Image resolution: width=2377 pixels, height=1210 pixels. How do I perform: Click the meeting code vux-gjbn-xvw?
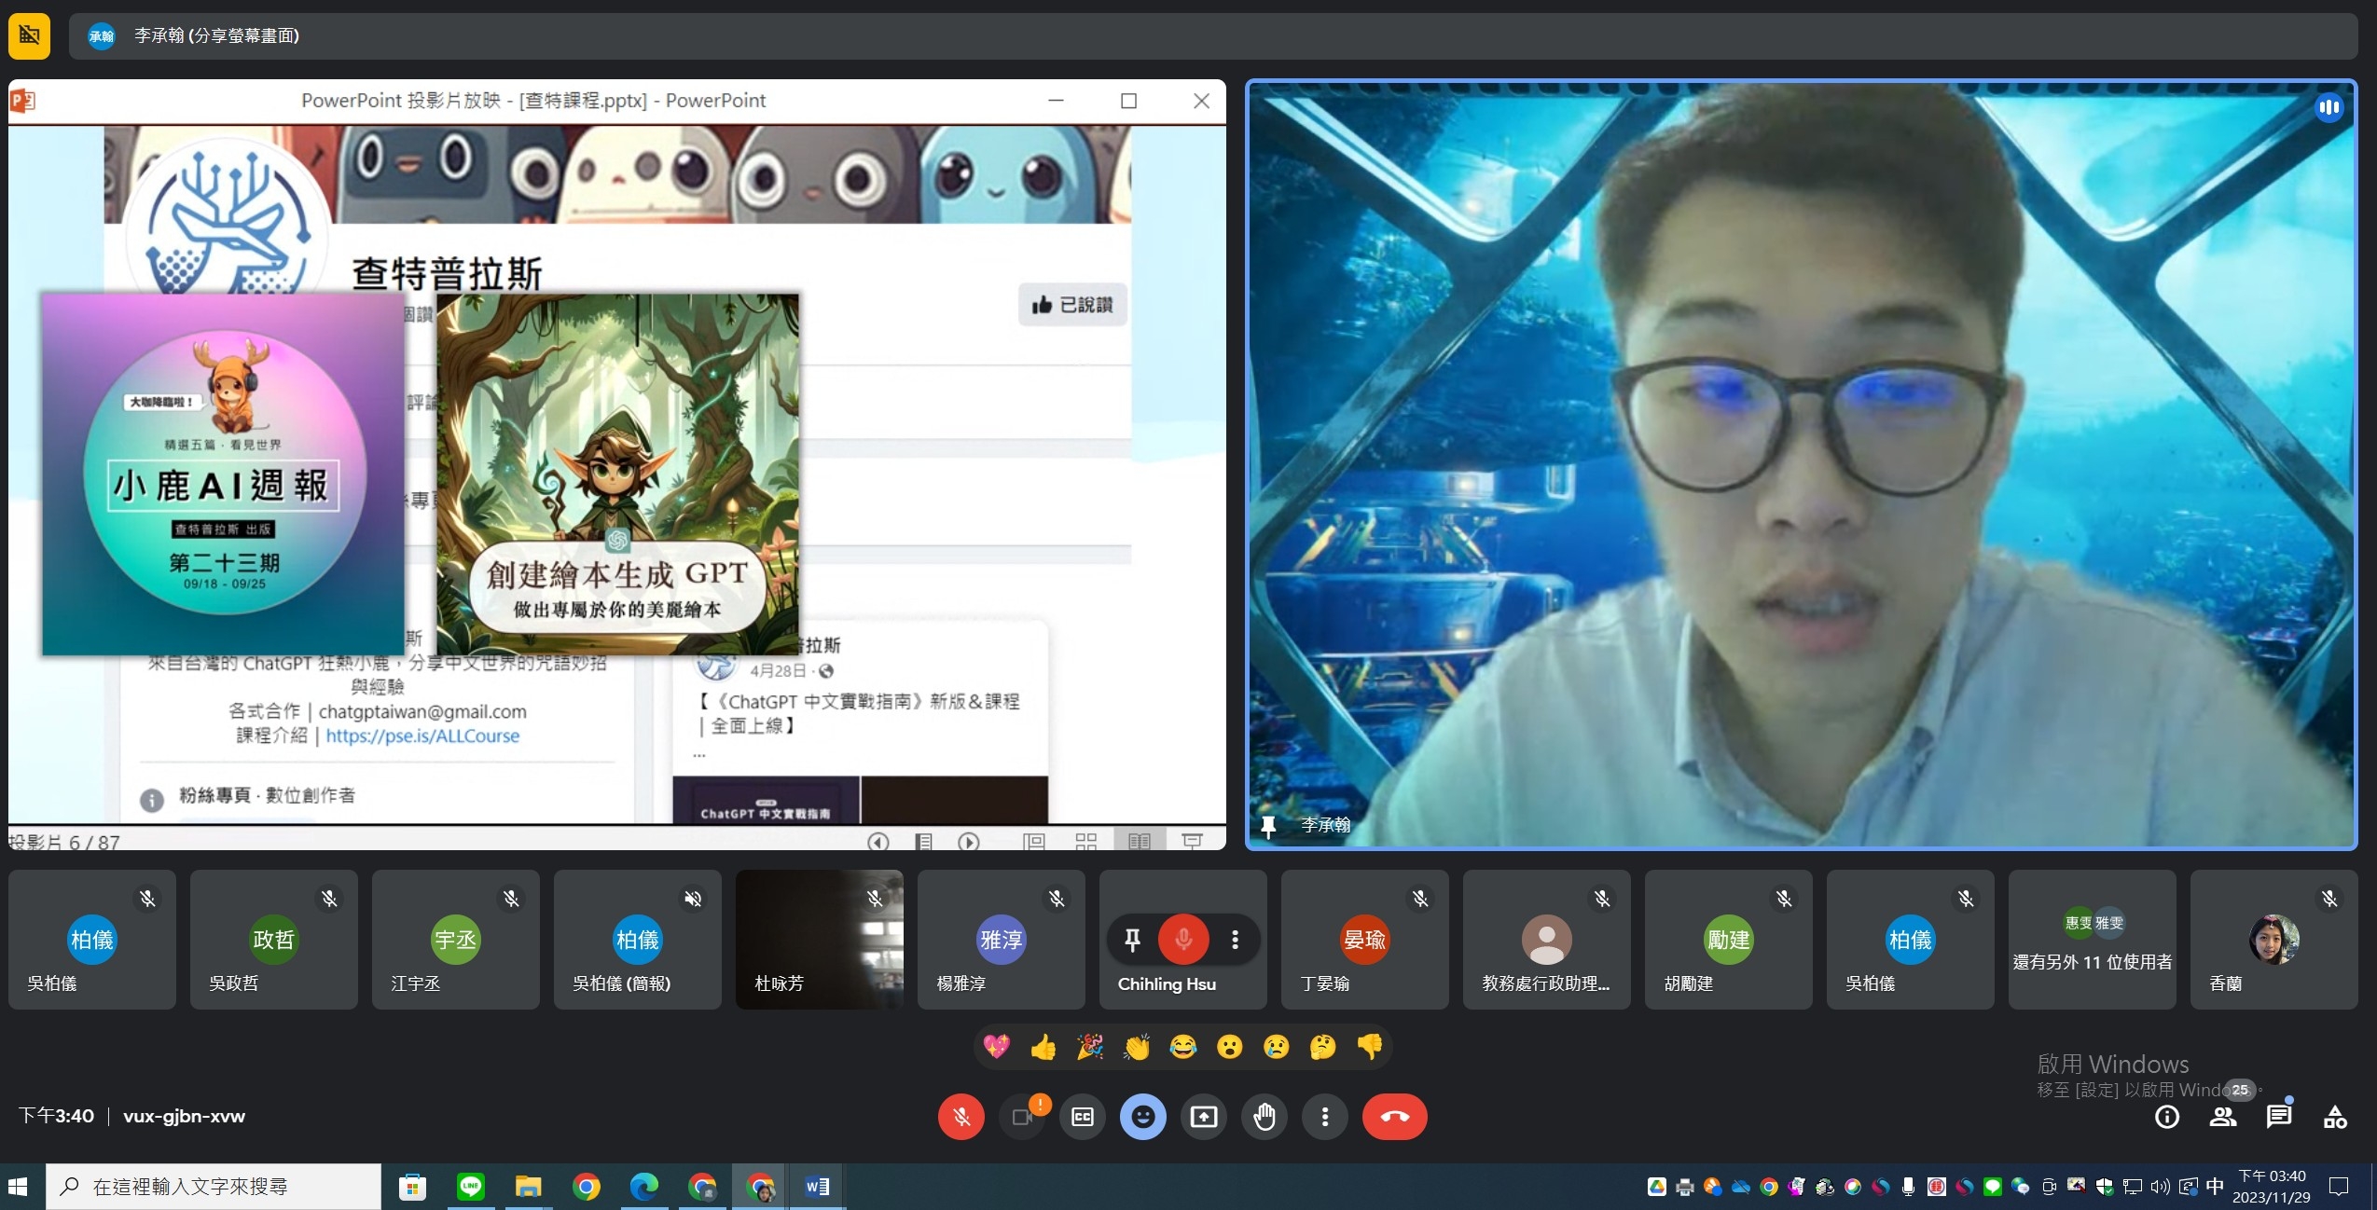click(184, 1116)
